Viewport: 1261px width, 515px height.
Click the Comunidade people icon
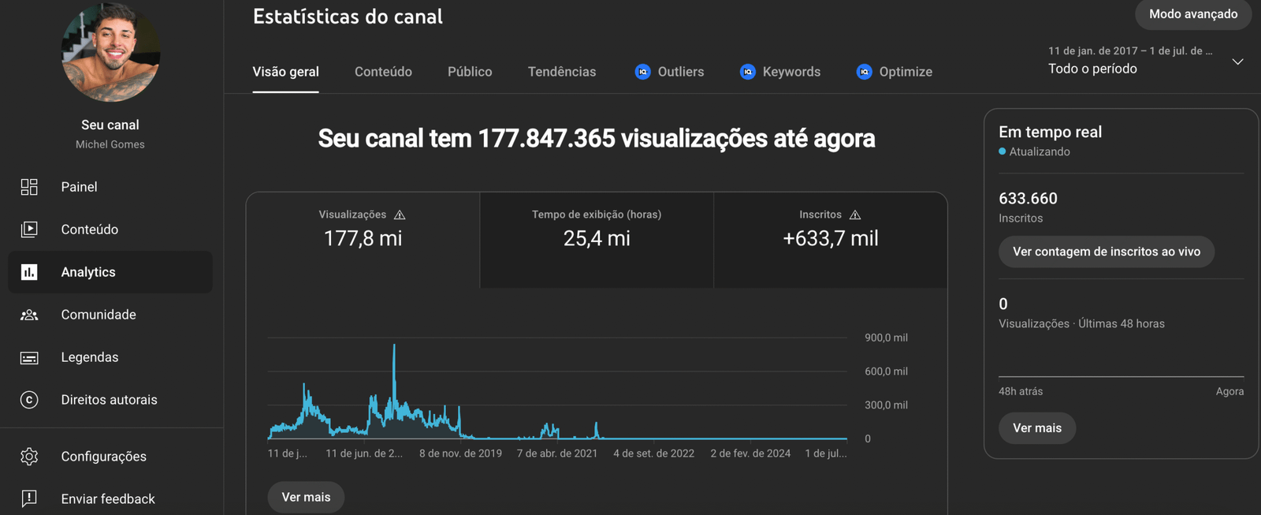click(29, 315)
